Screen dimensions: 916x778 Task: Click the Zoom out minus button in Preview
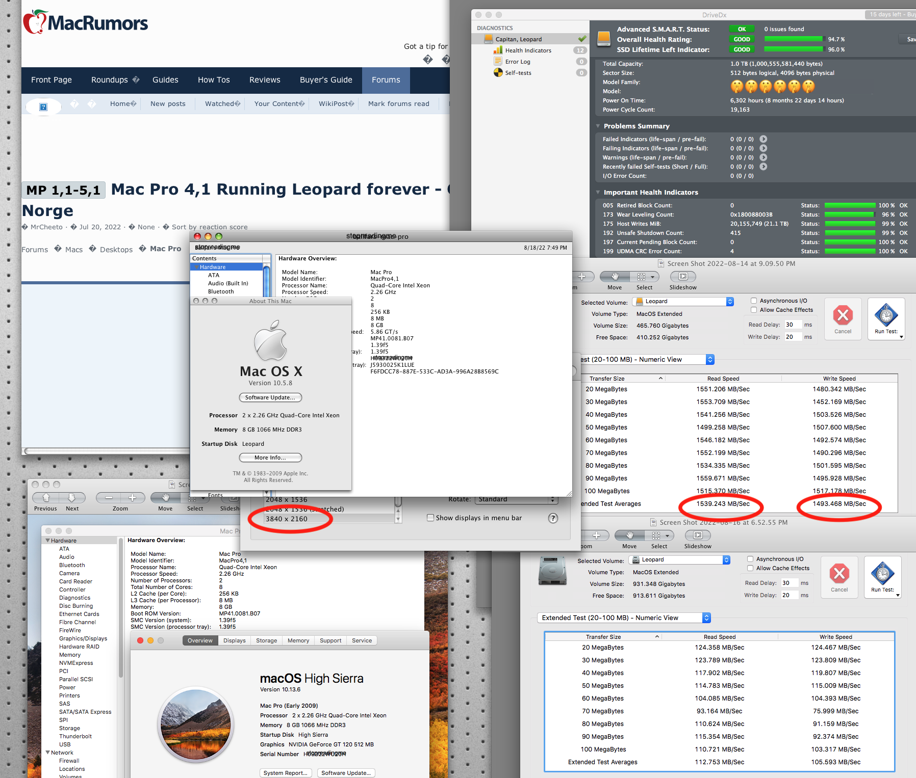[x=109, y=497]
